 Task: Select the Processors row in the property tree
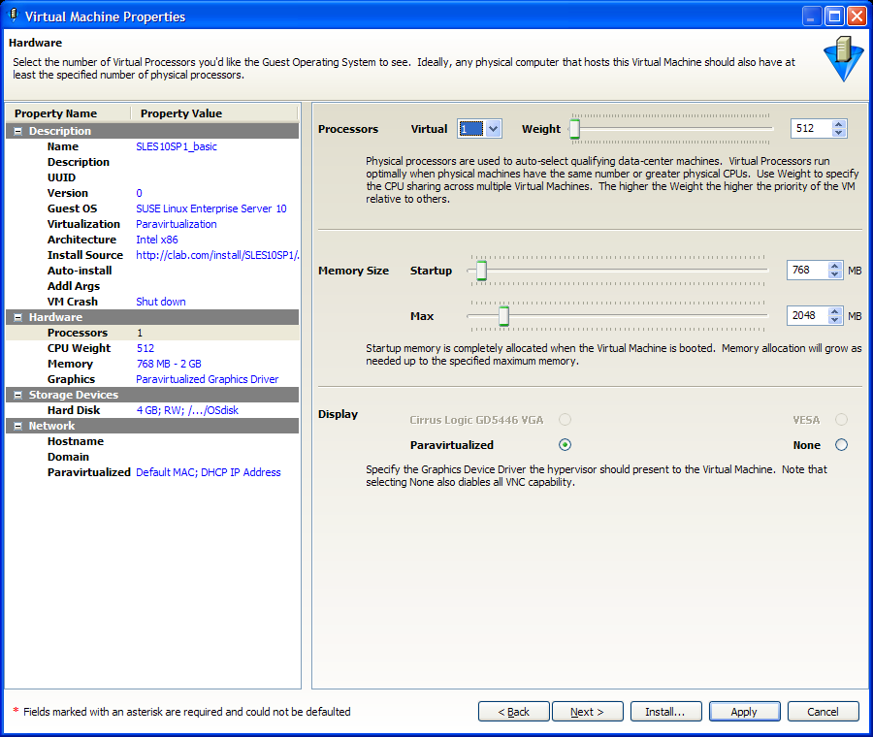coord(79,332)
